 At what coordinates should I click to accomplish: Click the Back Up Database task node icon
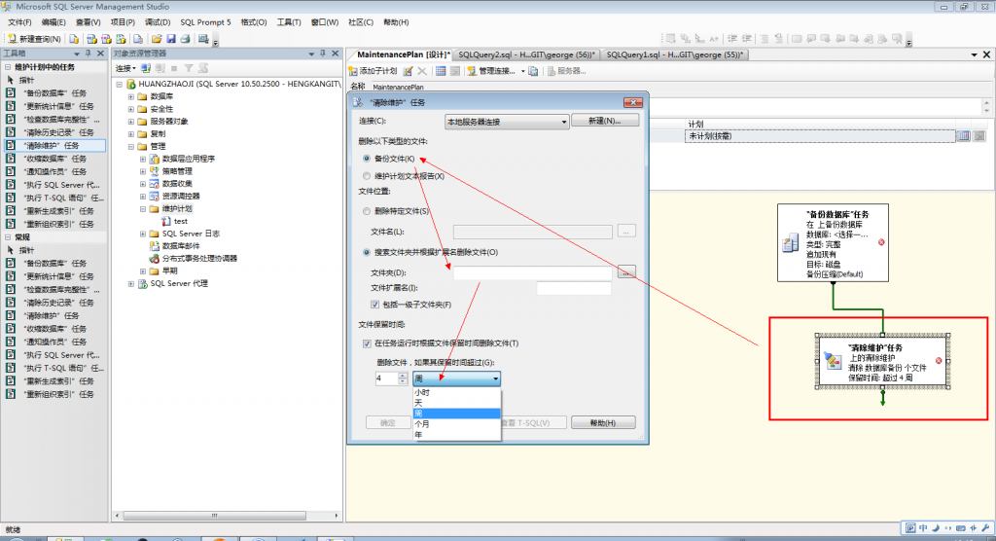pyautogui.click(x=791, y=243)
